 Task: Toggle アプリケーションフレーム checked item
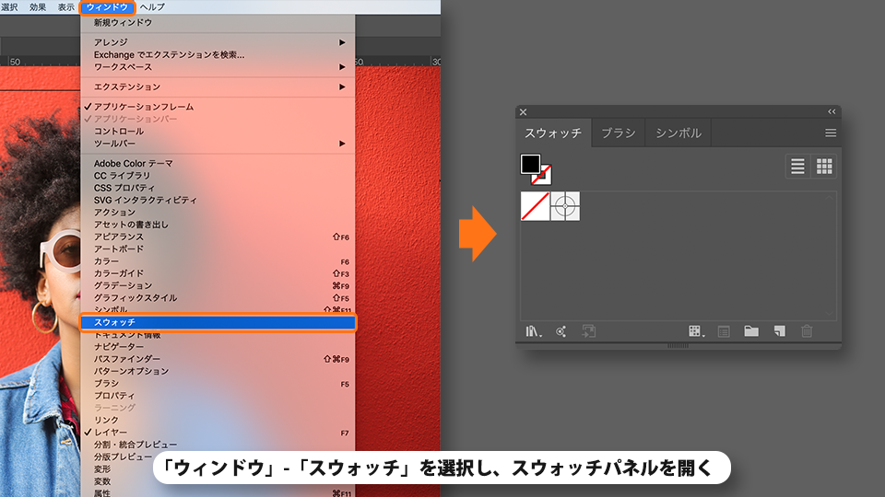tap(218, 107)
